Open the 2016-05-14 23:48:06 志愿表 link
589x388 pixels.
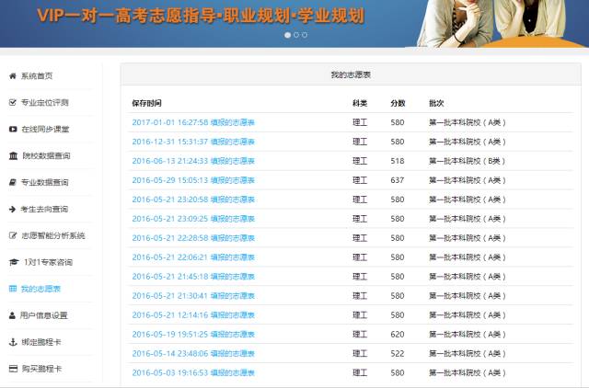[193, 353]
